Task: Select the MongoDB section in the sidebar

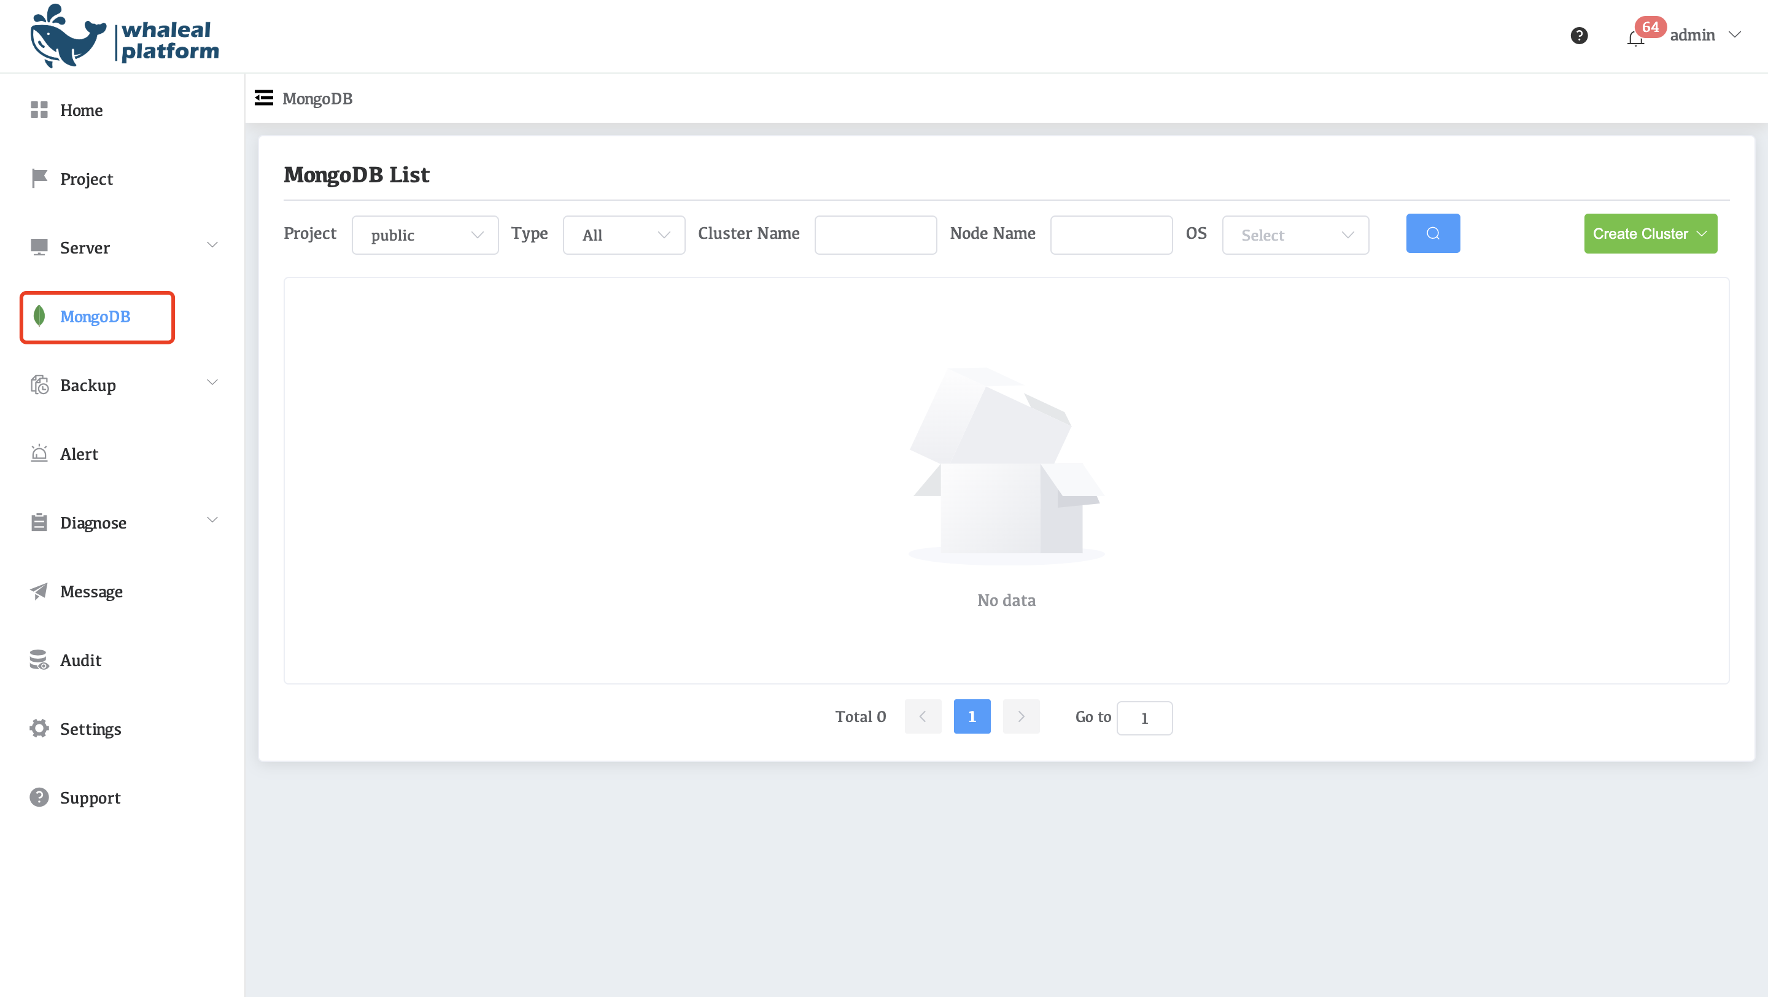Action: (95, 316)
